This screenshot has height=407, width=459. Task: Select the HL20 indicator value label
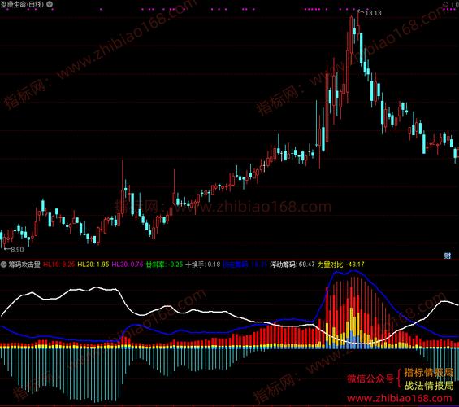pyautogui.click(x=93, y=265)
